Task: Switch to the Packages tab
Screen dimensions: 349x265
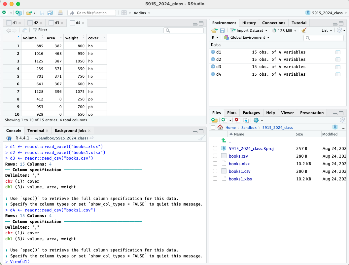Action: pos(251,113)
